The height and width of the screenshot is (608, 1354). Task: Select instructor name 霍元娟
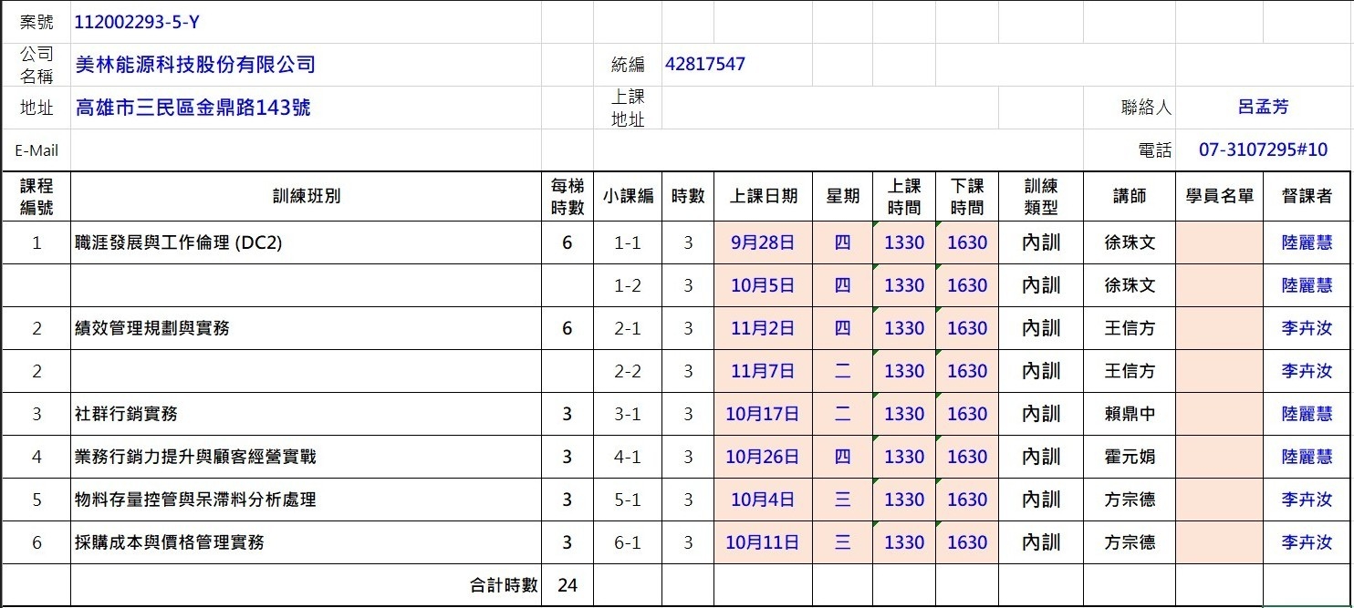tap(1130, 457)
